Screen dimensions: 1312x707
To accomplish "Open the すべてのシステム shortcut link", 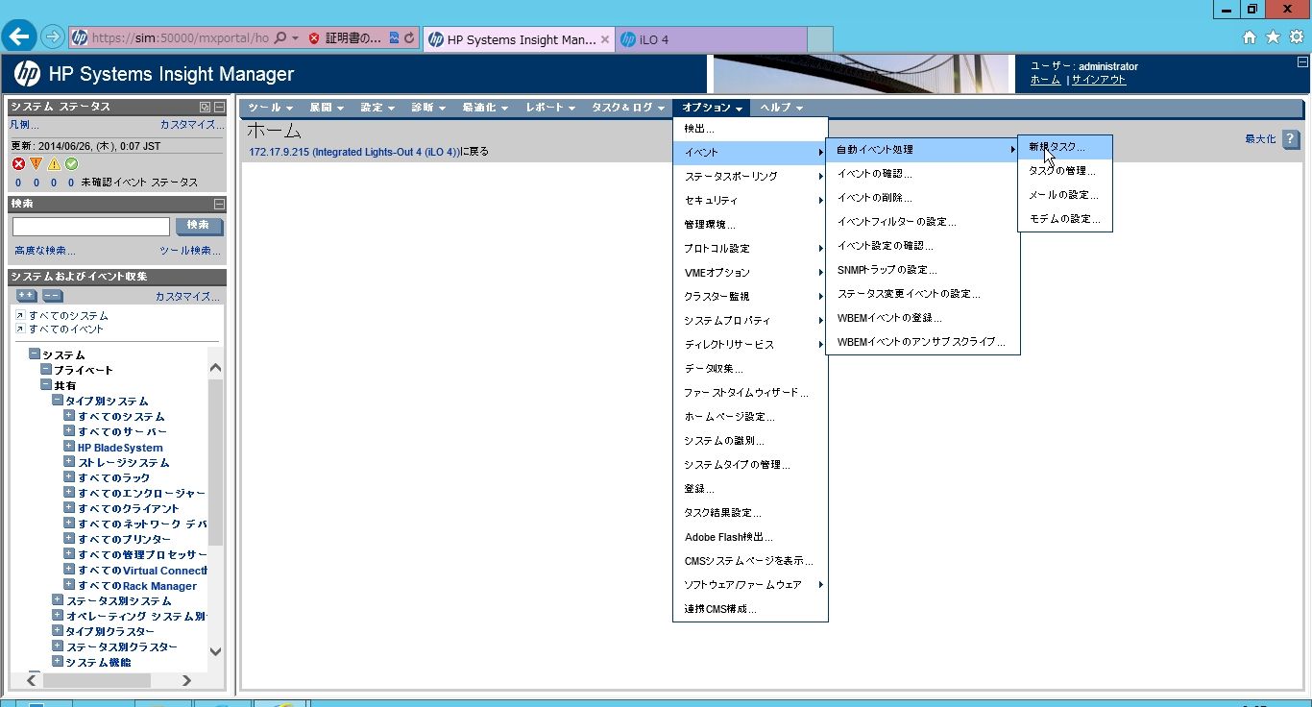I will (x=68, y=315).
